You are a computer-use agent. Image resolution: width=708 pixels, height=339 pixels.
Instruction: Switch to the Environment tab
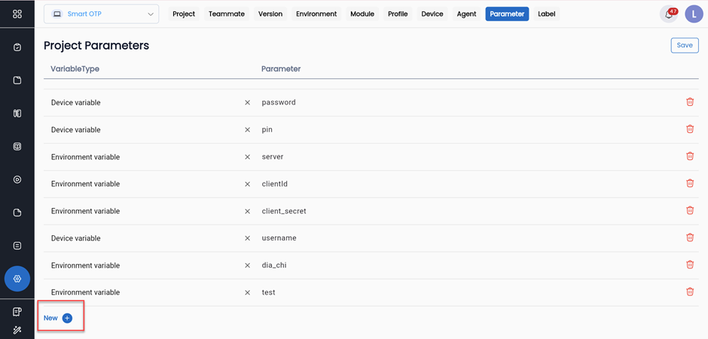tap(316, 14)
